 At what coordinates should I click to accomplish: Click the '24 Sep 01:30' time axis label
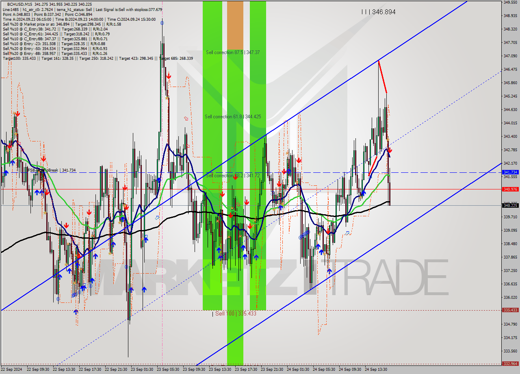click(x=298, y=370)
